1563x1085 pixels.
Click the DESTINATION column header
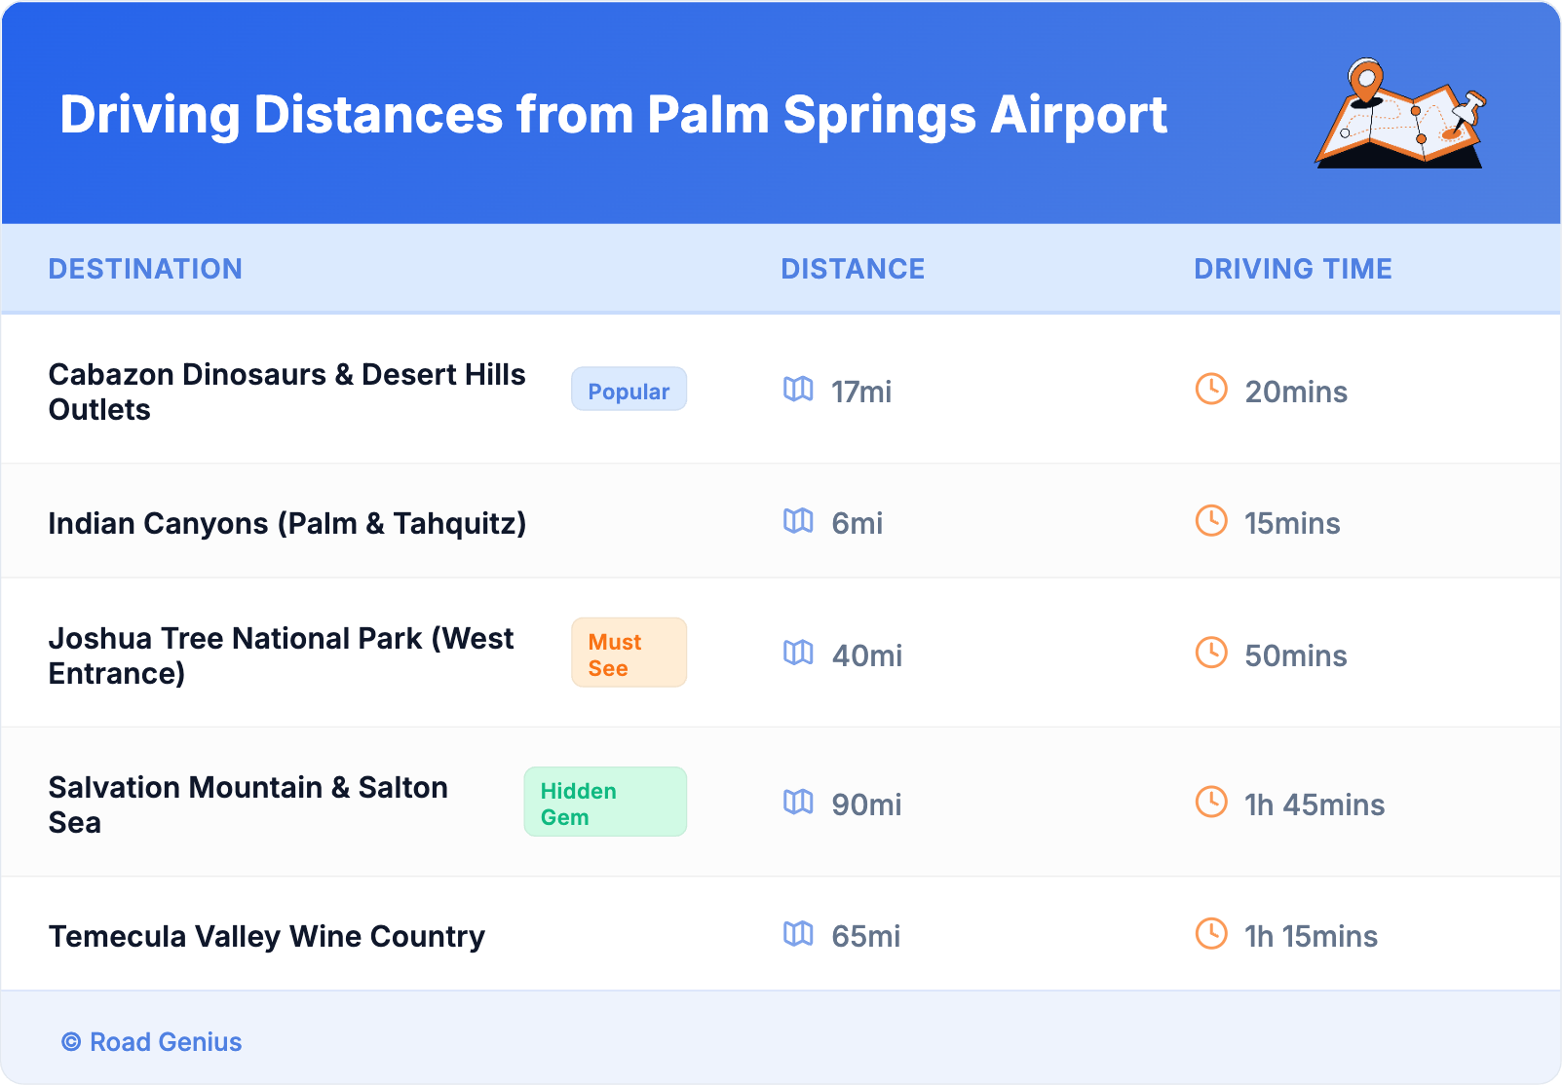[145, 269]
